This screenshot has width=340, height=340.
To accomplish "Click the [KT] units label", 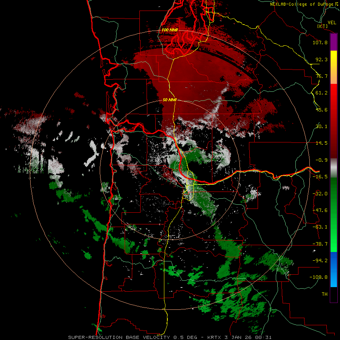I will [x=323, y=26].
